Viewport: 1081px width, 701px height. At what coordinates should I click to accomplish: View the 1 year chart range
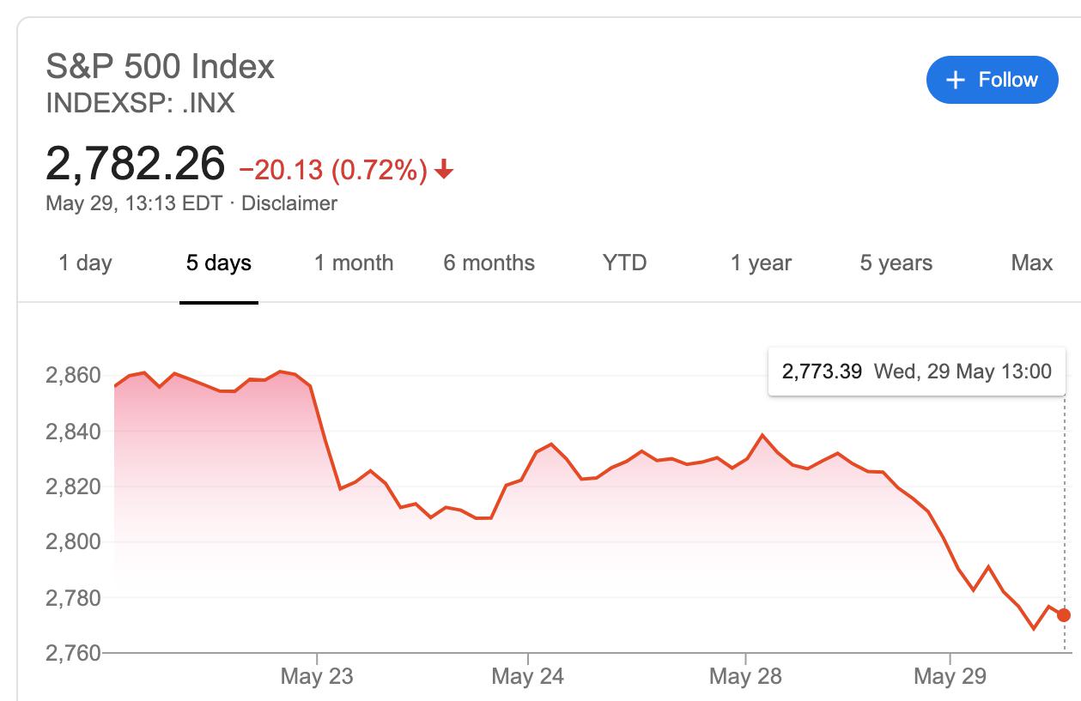(x=761, y=263)
